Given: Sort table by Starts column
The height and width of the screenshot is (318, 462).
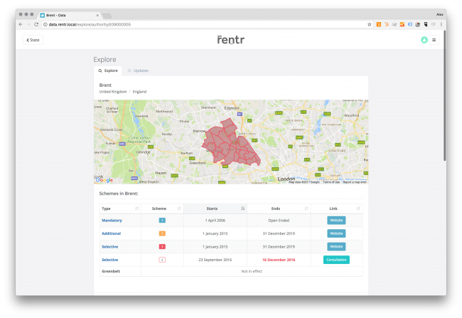Looking at the screenshot, I should coord(215,208).
